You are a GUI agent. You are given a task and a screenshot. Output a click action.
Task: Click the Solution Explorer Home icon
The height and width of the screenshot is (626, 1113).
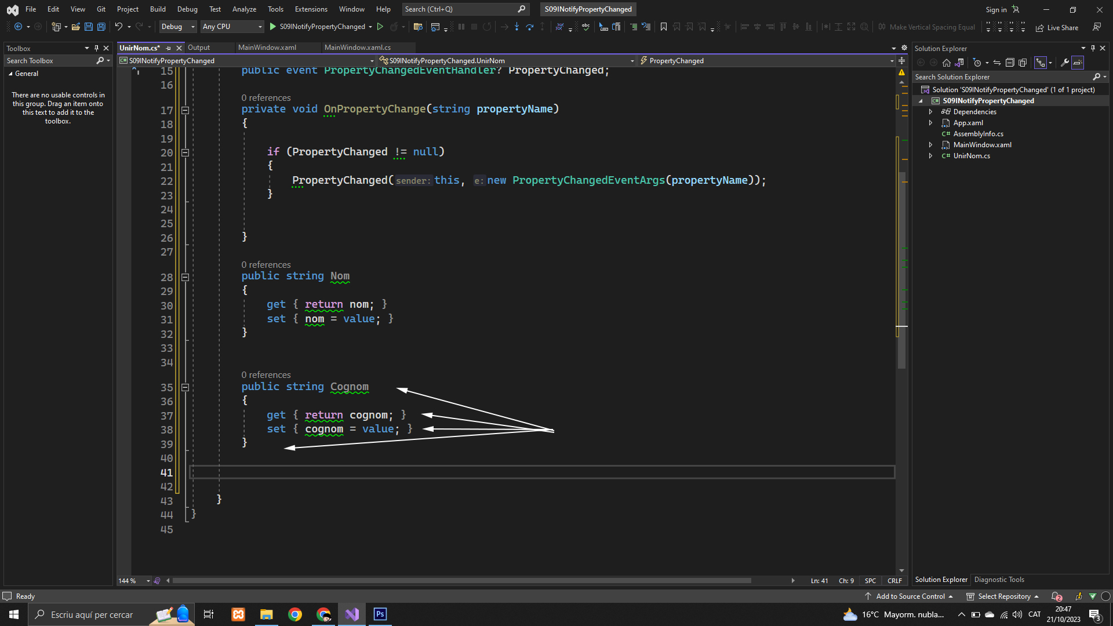(947, 63)
